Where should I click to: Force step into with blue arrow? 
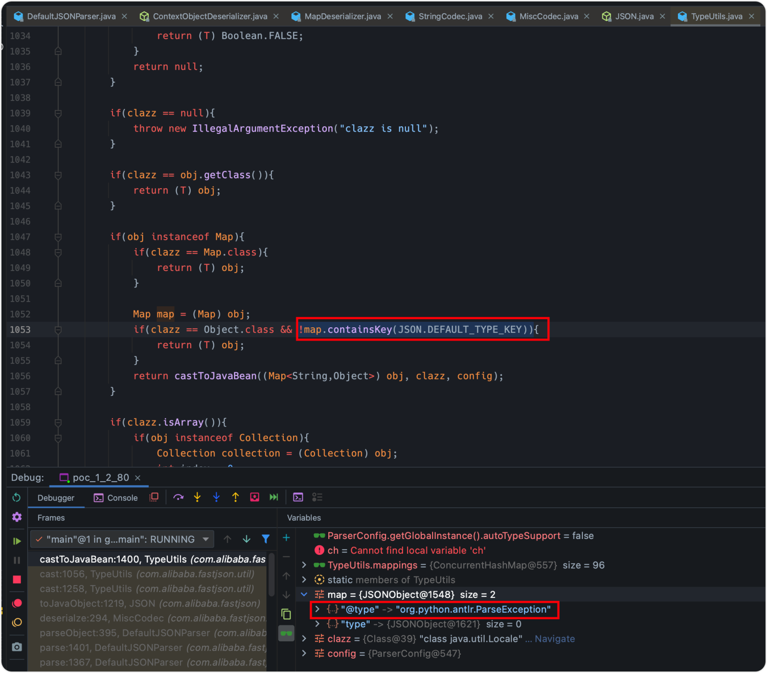click(216, 498)
